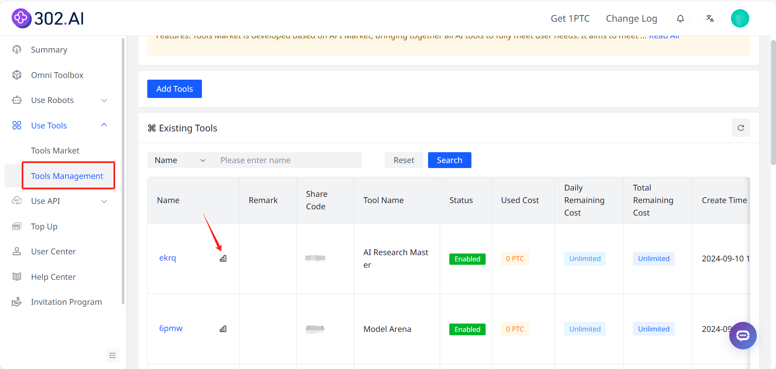Click the green user avatar

coord(740,18)
